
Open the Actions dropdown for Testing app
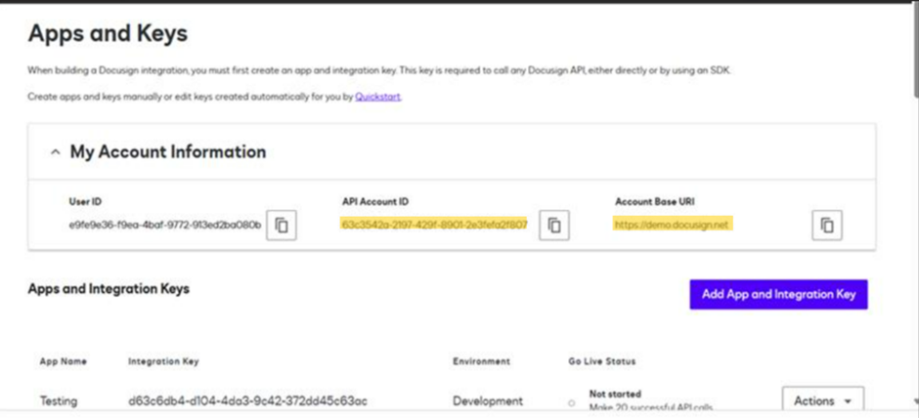(x=822, y=400)
